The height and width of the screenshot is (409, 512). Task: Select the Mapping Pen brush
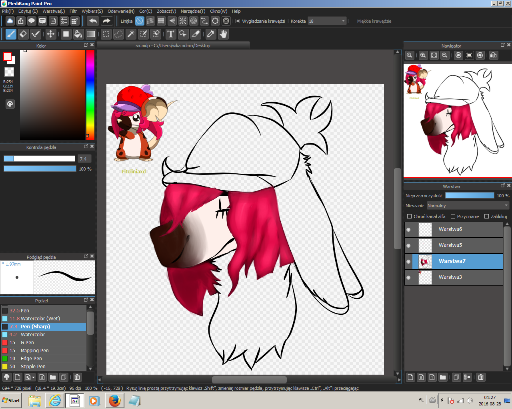(x=44, y=351)
